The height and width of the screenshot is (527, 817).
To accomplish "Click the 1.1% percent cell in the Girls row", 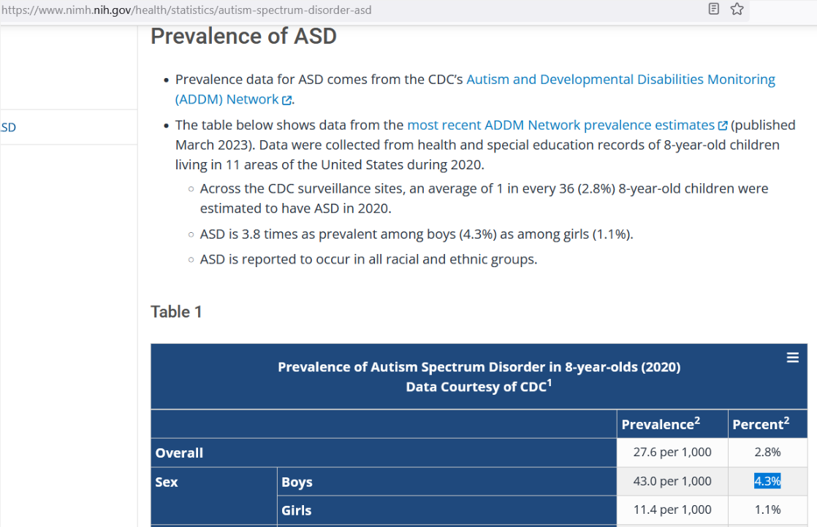I will pyautogui.click(x=767, y=509).
